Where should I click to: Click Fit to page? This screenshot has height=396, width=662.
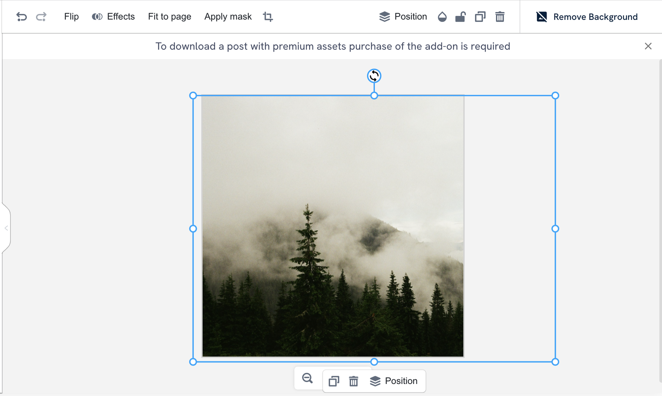[x=169, y=17]
